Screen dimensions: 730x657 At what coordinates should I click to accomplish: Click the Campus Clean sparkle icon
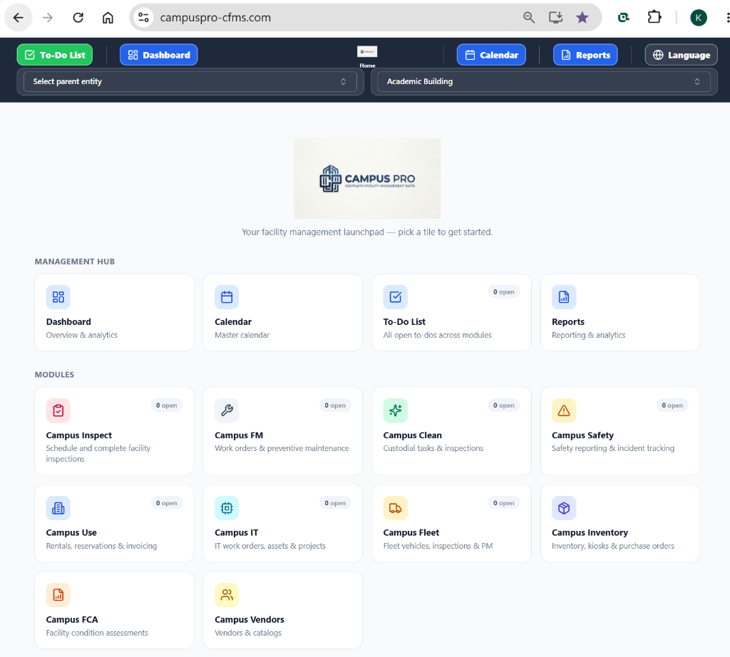tap(395, 410)
